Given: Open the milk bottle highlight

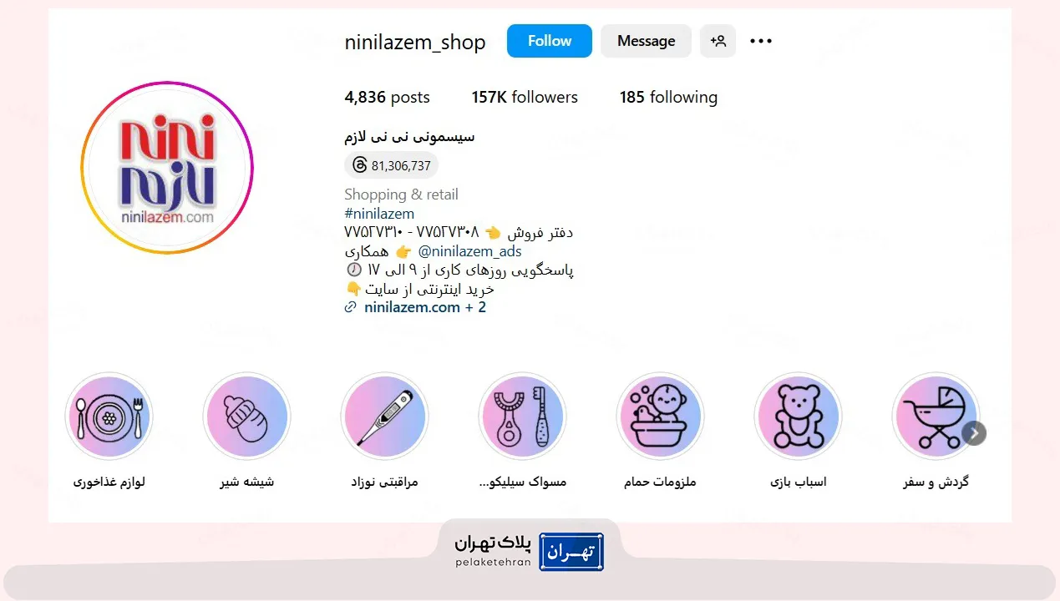Looking at the screenshot, I should [246, 416].
